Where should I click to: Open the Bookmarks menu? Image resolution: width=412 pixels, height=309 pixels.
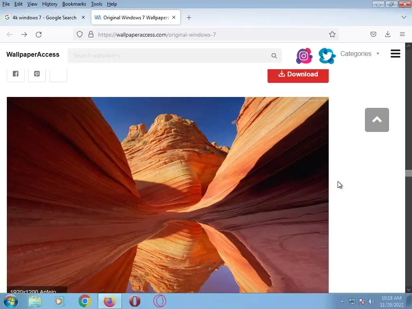coord(74,4)
